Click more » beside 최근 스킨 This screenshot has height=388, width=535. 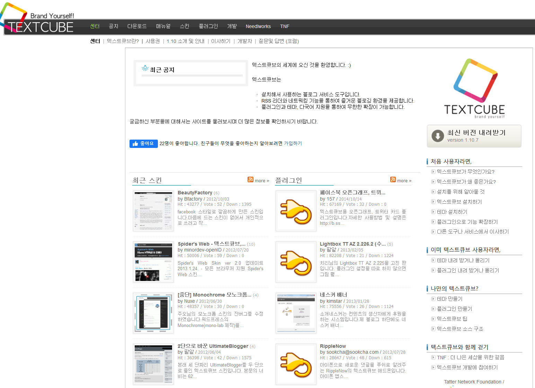262,181
